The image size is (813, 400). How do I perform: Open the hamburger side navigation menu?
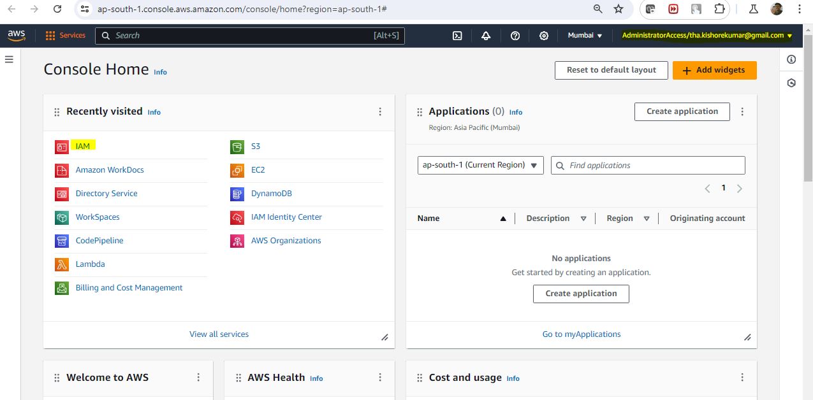9,59
